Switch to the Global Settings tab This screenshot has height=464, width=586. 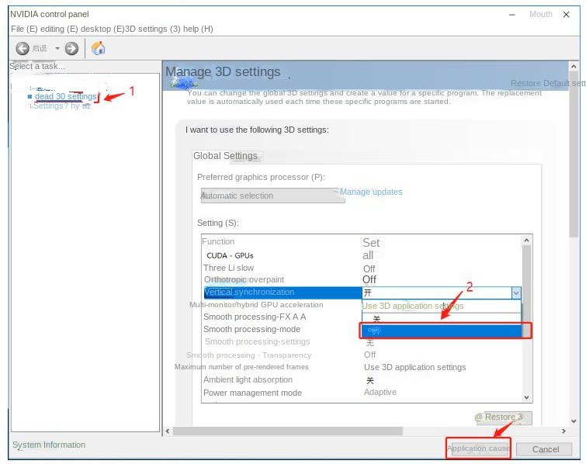click(x=225, y=156)
